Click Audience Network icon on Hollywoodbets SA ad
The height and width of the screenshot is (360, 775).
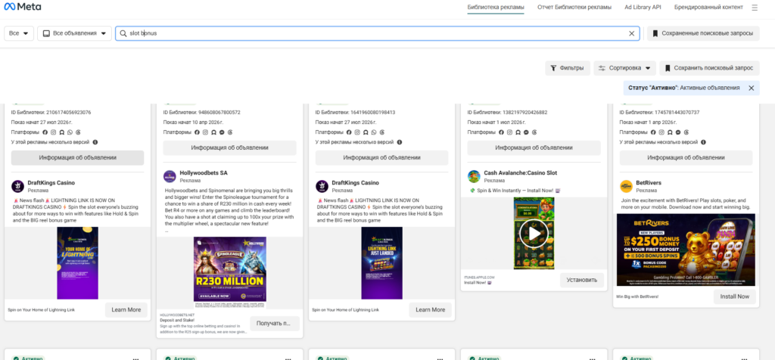click(213, 132)
